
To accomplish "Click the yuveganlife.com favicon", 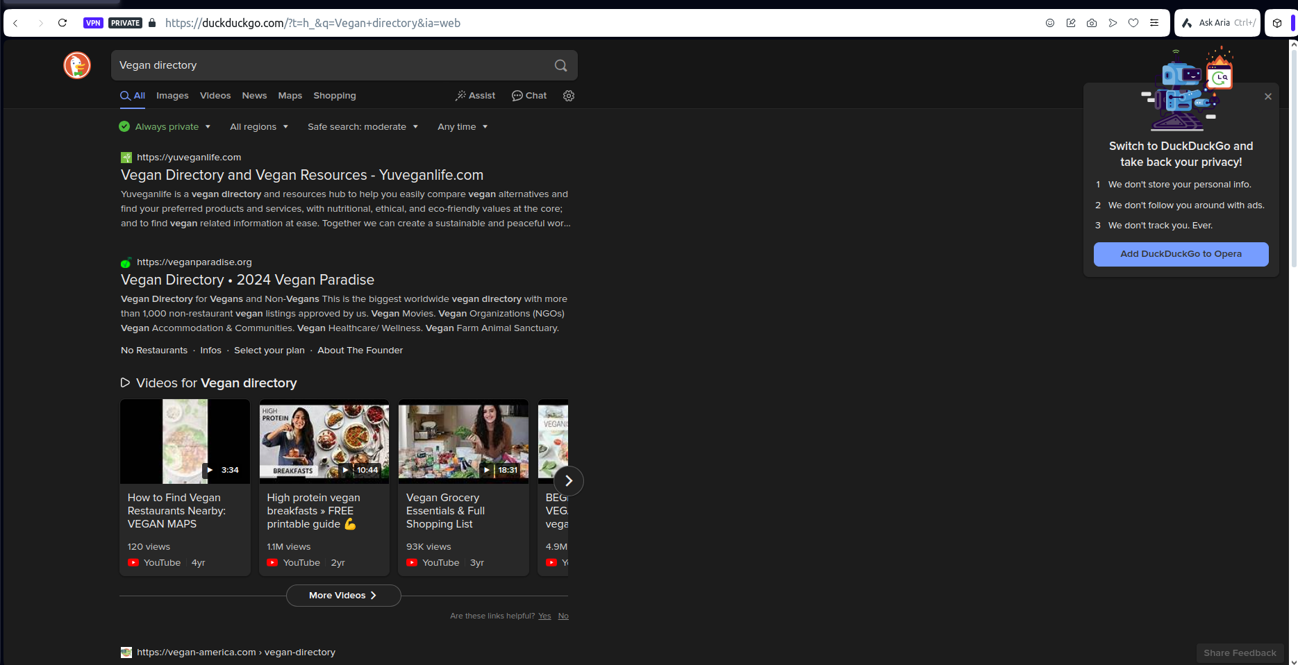I will click(x=126, y=158).
